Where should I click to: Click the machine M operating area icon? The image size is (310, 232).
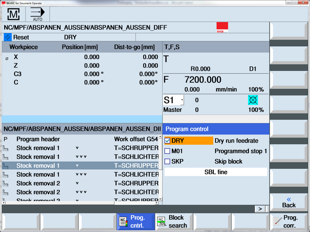tap(13, 14)
